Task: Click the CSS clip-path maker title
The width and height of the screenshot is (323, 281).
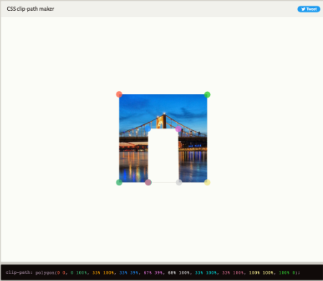Action: [30, 9]
